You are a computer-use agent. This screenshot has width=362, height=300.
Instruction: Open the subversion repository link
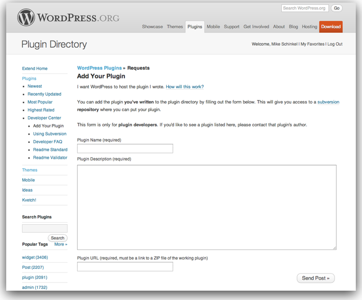tap(328, 102)
